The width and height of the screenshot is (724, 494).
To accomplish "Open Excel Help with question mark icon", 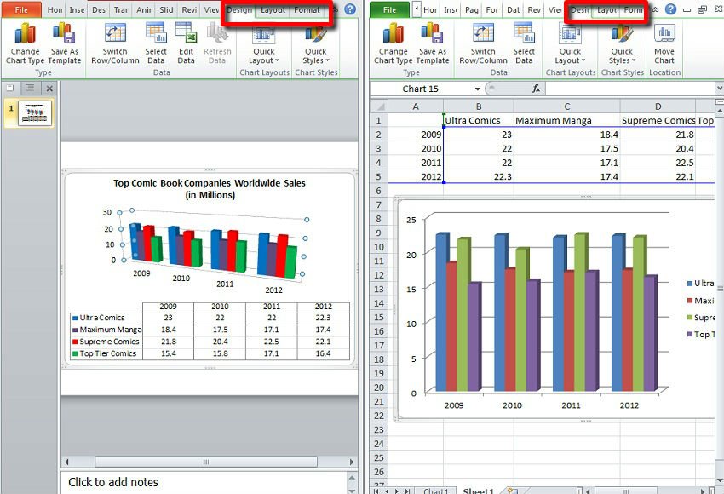I will point(670,10).
